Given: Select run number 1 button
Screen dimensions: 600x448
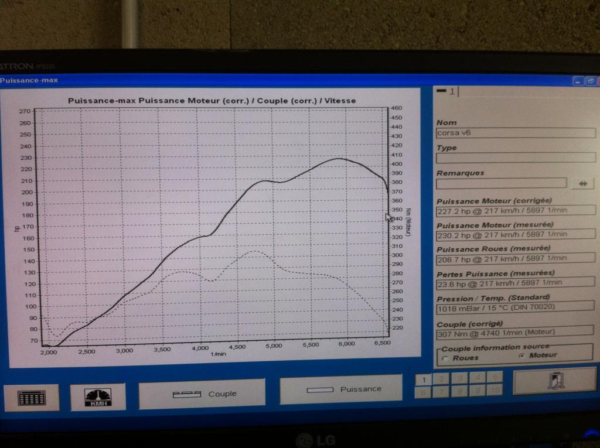Looking at the screenshot, I should [x=424, y=380].
